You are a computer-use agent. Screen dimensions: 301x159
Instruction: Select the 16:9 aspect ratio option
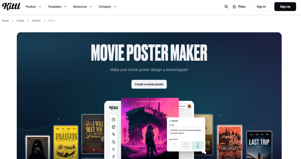click(186, 145)
